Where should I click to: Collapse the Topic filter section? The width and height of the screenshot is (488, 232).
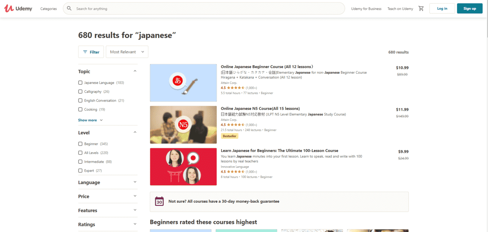pos(135,71)
